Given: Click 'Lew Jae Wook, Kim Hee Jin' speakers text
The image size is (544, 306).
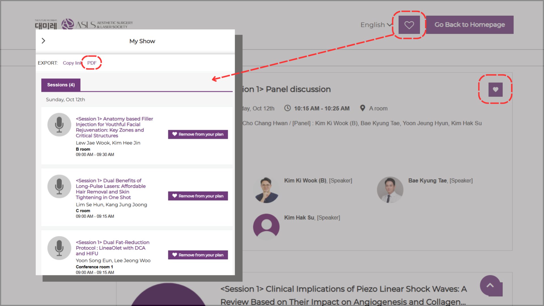Looking at the screenshot, I should tap(108, 143).
